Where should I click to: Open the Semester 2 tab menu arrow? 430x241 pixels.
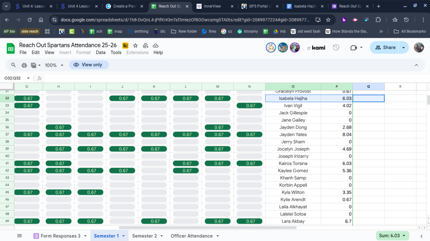click(x=162, y=236)
